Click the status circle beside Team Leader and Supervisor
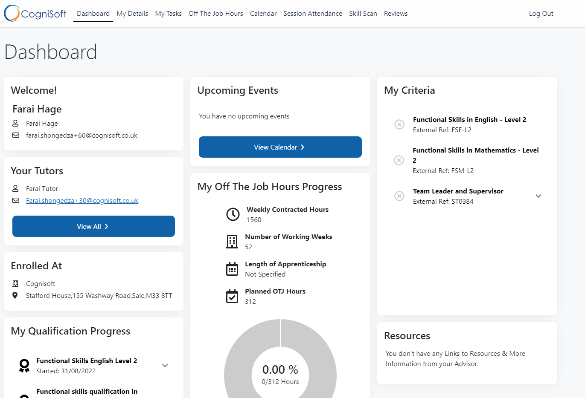585x398 pixels. 399,196
